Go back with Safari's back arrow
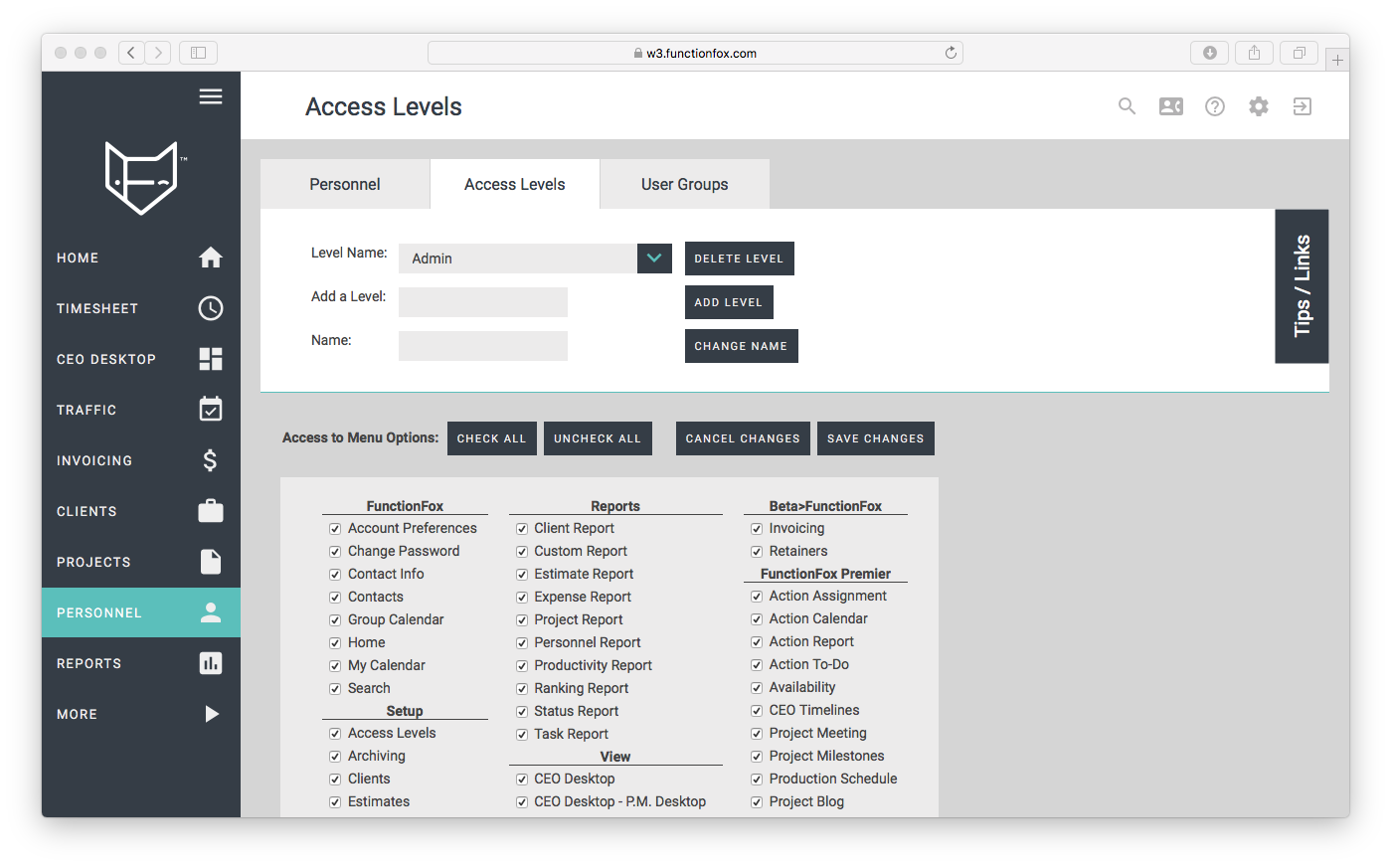This screenshot has height=867, width=1391. point(131,53)
